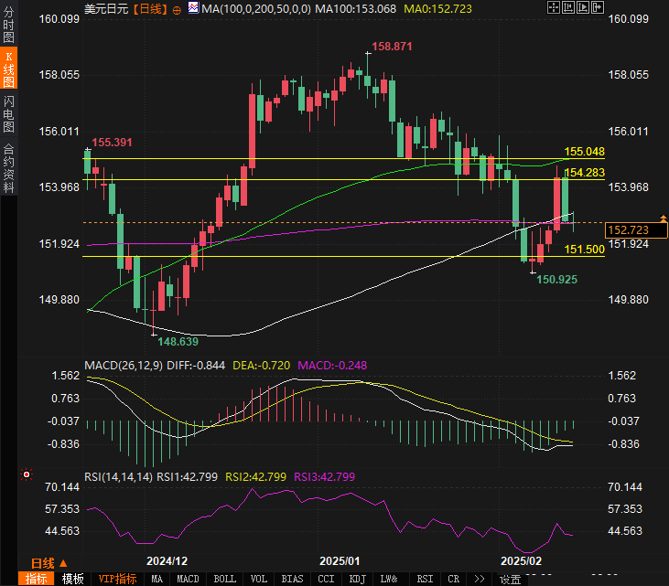669x586 pixels.
Task: Click the 151.500 support line label
Action: 584,250
